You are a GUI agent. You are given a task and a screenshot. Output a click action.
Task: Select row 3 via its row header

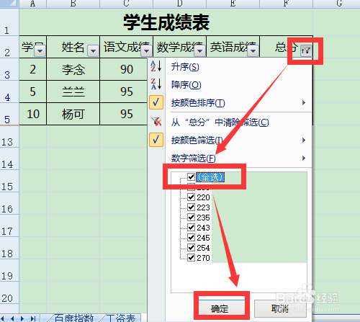pyautogui.click(x=9, y=69)
